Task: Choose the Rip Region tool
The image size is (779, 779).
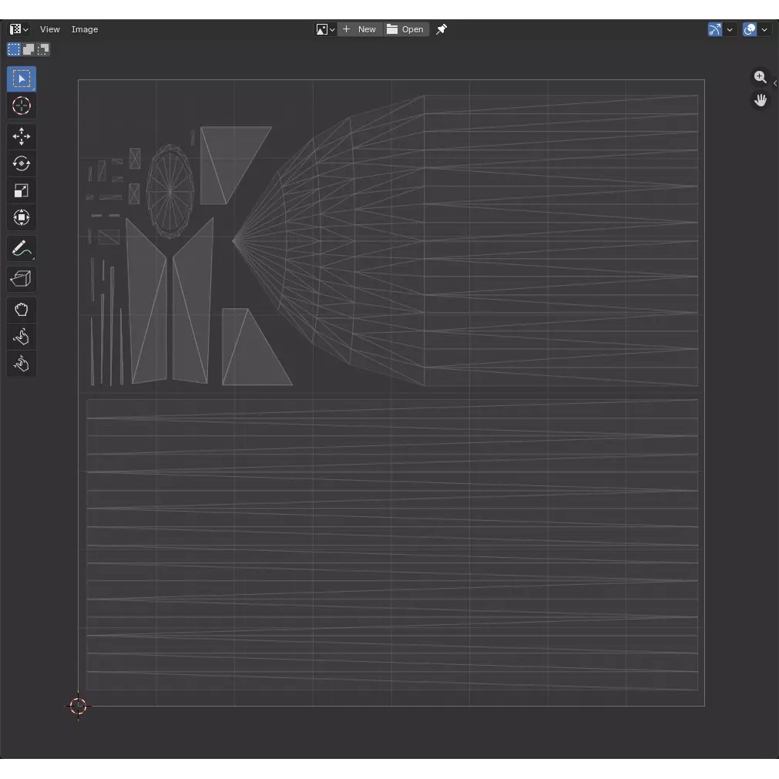Action: [x=22, y=279]
